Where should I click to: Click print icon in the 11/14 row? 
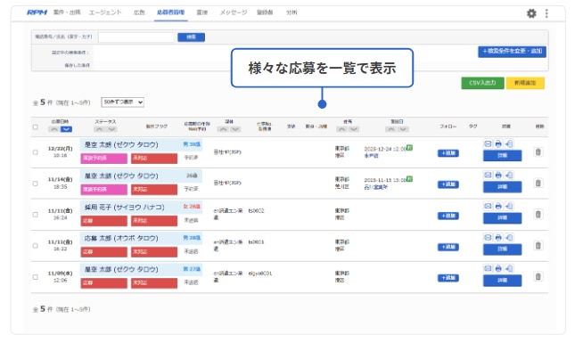pyautogui.click(x=498, y=175)
